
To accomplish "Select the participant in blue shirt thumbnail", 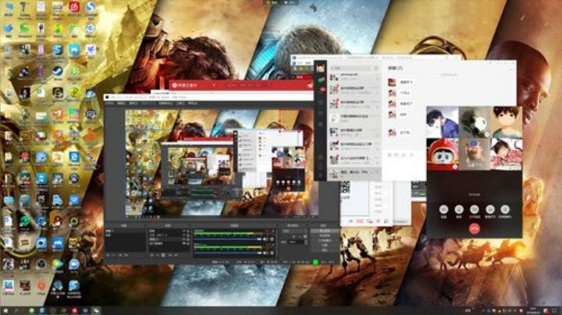I will point(443,122).
